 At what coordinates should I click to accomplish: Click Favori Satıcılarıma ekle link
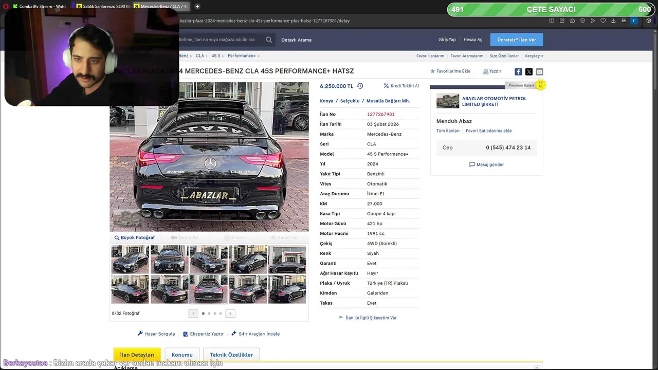point(489,131)
